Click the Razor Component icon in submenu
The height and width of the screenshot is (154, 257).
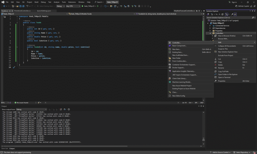(x=170, y=46)
